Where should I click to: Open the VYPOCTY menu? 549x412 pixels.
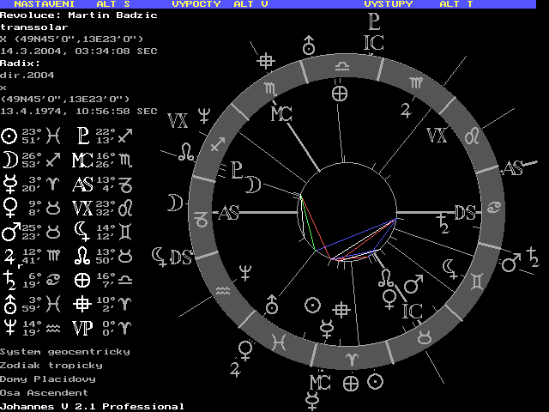pos(196,4)
